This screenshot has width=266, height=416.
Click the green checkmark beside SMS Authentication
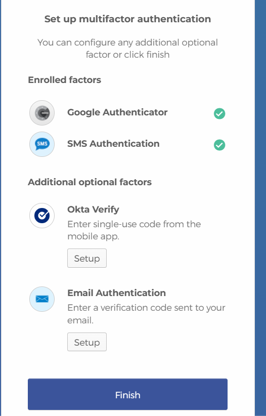[219, 145]
